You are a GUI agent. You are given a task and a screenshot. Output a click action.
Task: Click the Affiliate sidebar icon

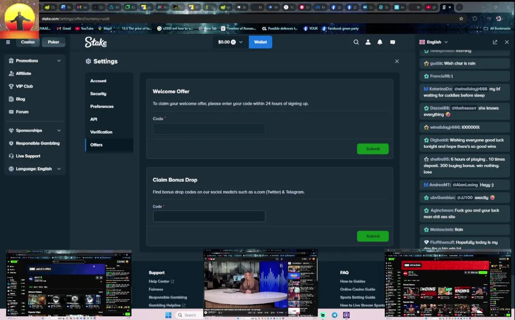(11, 73)
